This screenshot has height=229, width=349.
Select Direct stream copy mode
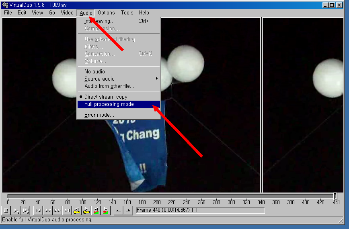click(x=119, y=97)
